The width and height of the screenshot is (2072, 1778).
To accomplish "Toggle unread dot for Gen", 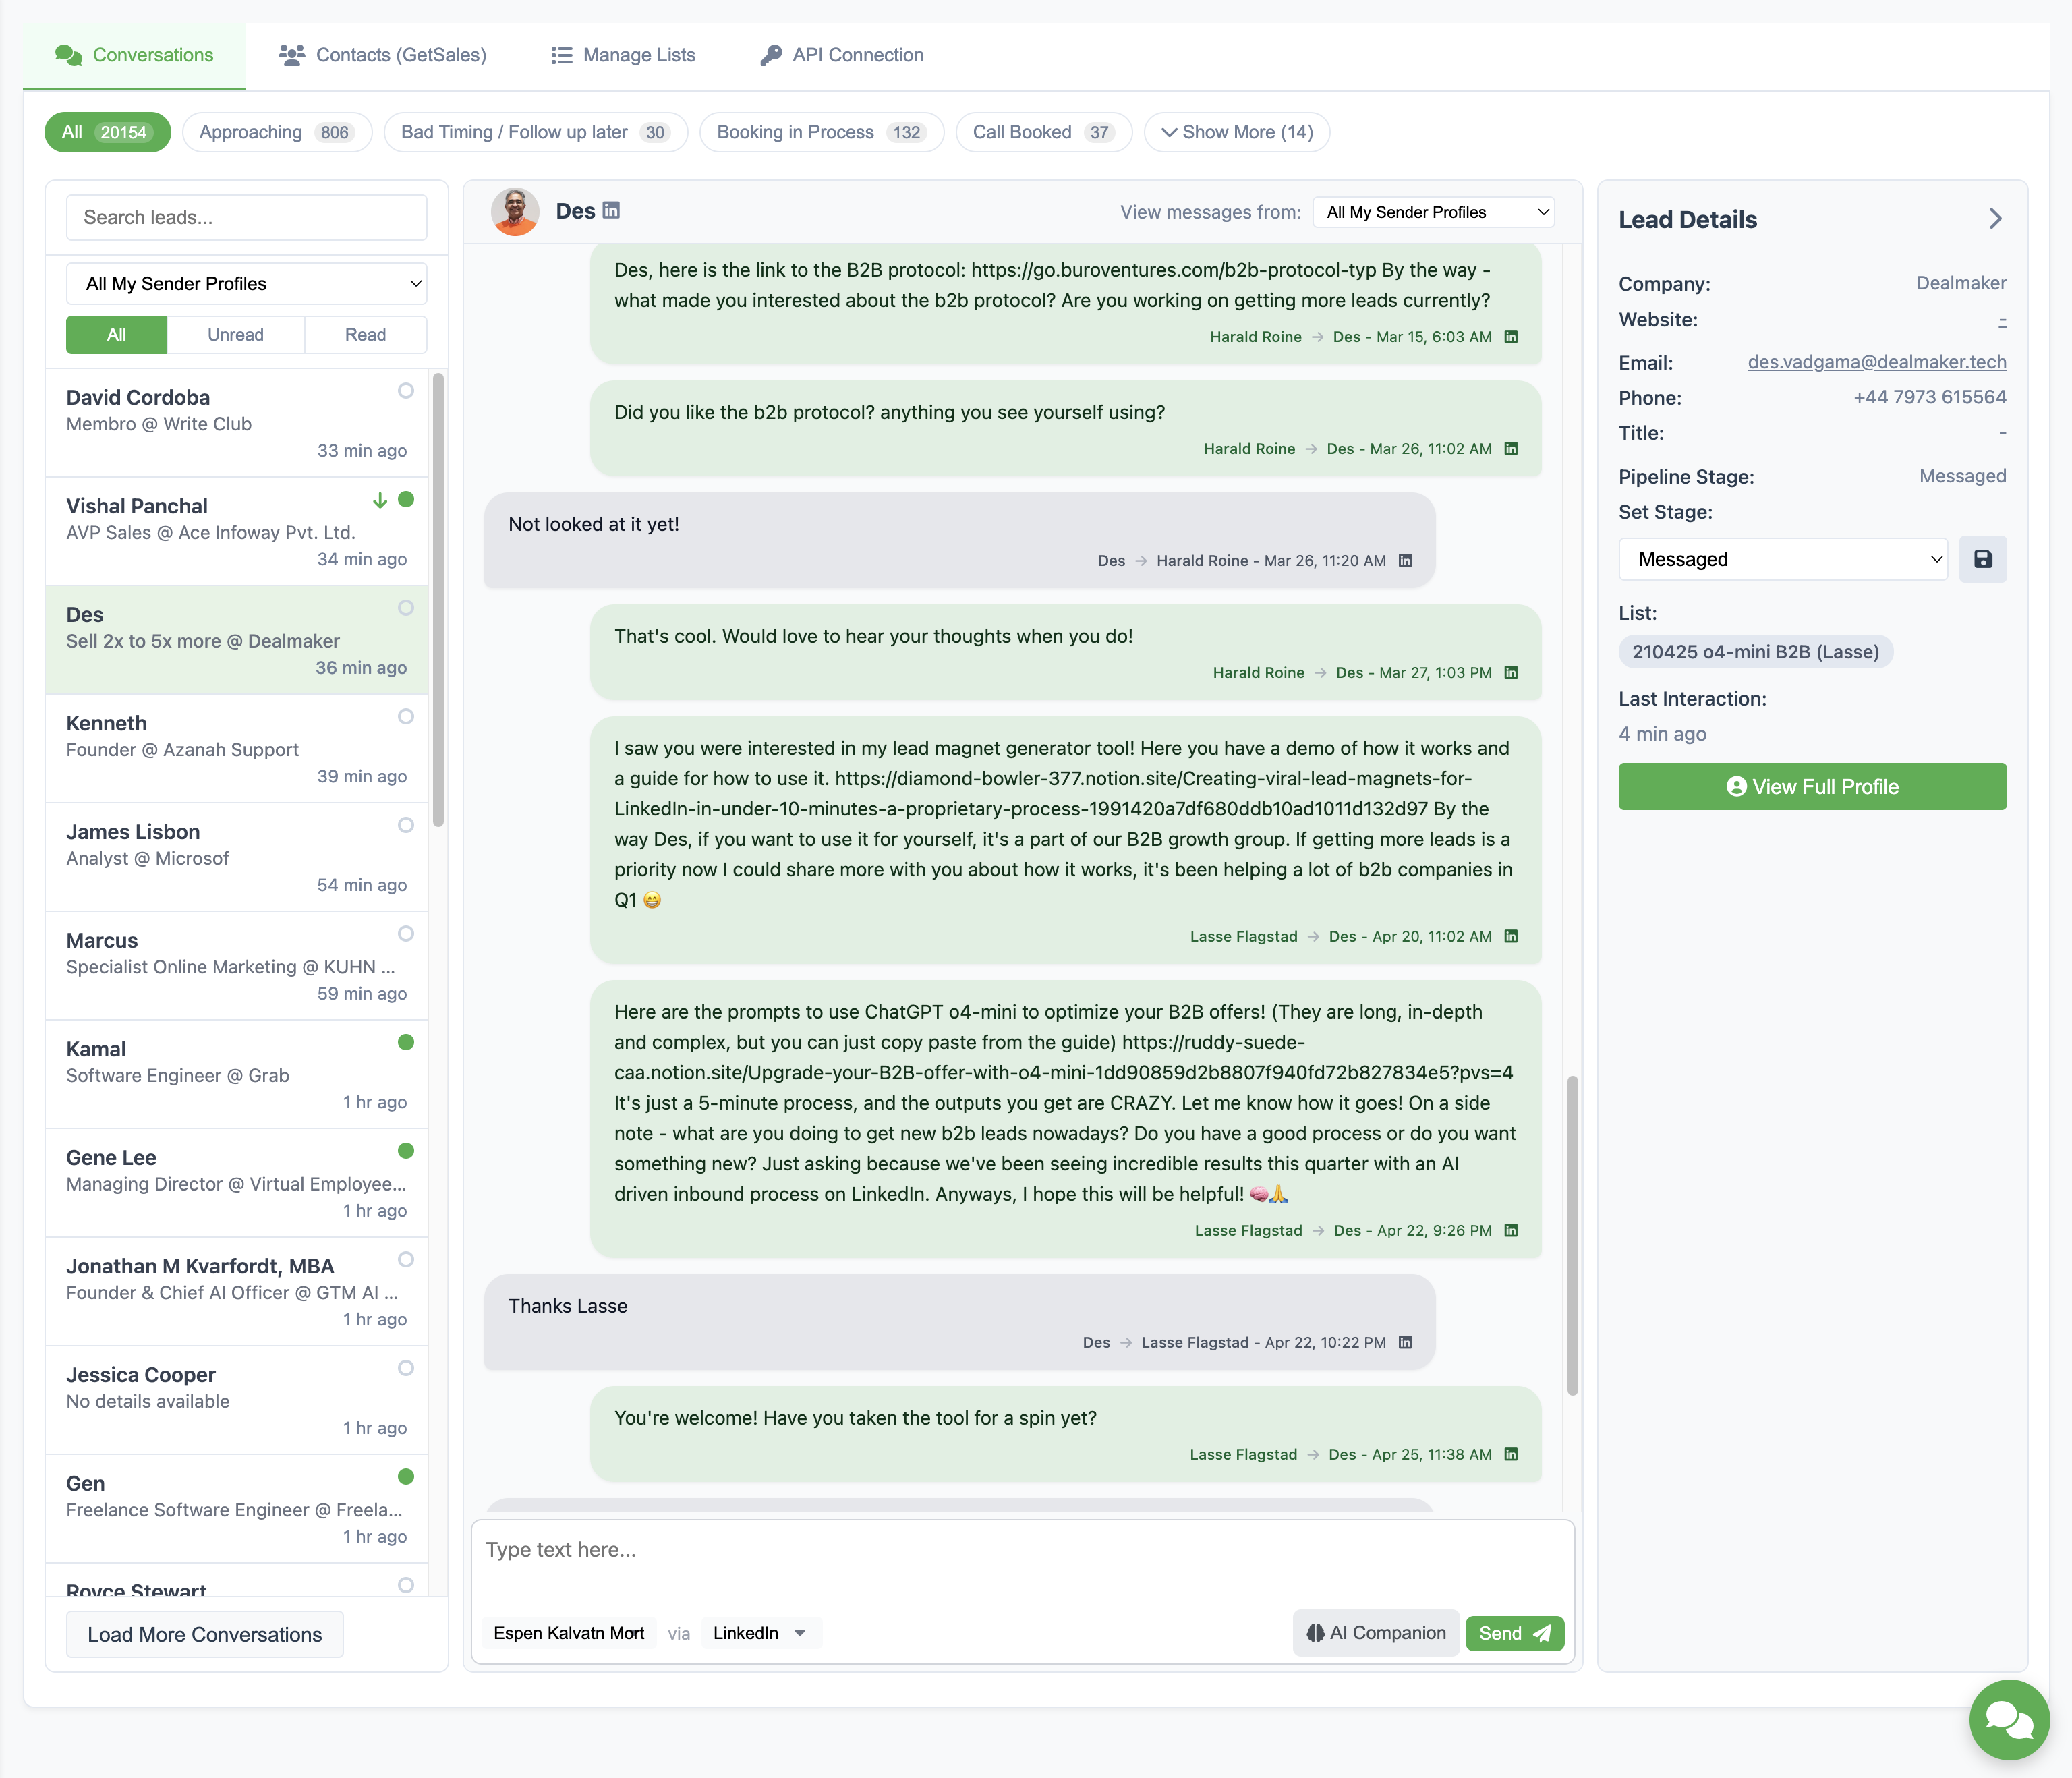I will (406, 1476).
